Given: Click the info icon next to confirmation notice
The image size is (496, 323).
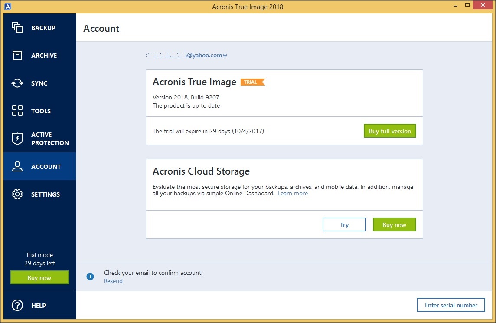Looking at the screenshot, I should pos(90,276).
